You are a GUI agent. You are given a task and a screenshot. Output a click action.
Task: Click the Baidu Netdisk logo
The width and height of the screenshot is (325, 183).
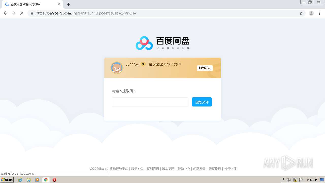[162, 43]
